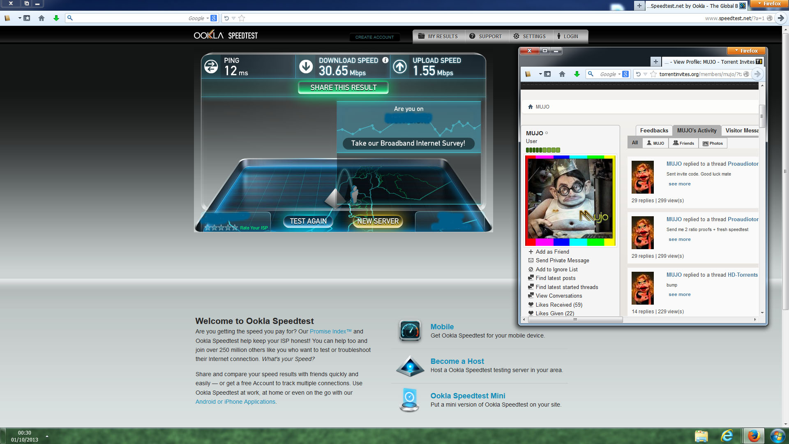Open Internet Explorer from the taskbar

(x=727, y=436)
